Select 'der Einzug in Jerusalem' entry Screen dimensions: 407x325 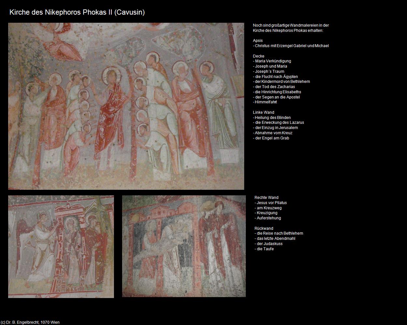(275, 128)
